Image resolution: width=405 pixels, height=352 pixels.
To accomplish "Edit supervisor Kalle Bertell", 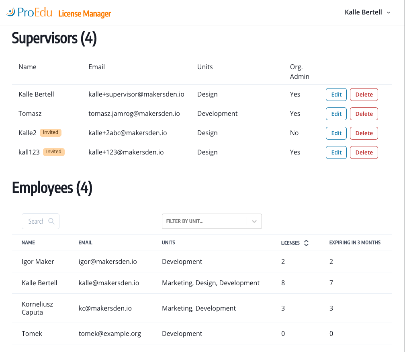I will [x=336, y=95].
